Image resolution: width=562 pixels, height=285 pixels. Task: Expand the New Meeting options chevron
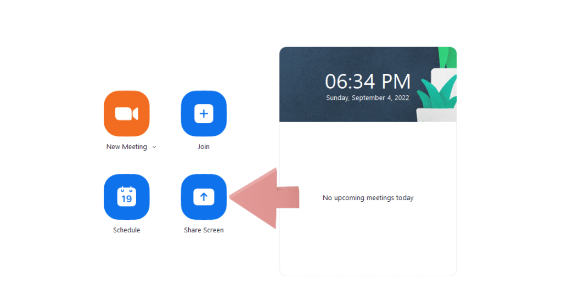tap(154, 147)
